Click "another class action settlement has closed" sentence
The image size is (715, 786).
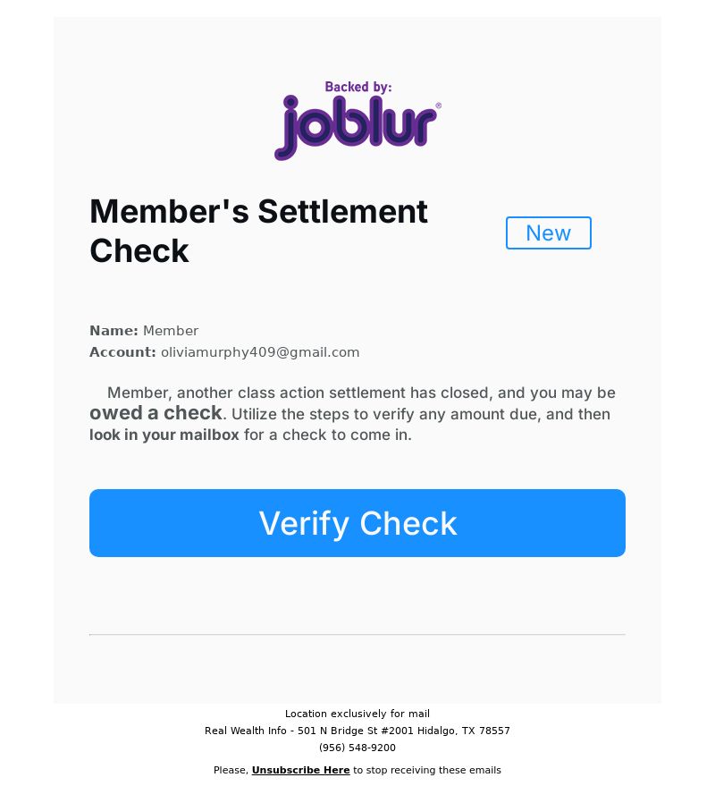tap(335, 393)
